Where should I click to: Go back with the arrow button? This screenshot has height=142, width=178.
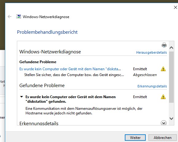[10, 17]
